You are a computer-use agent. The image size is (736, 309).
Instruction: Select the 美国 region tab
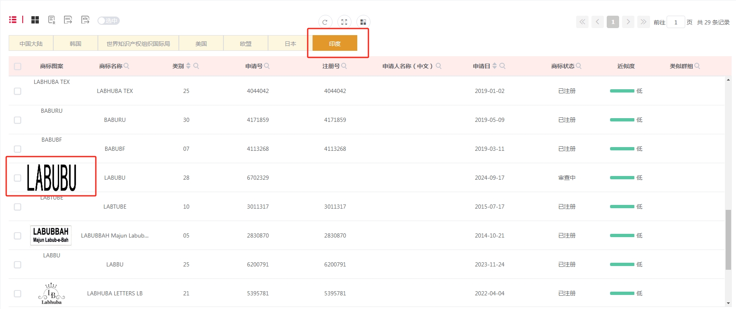tap(201, 43)
